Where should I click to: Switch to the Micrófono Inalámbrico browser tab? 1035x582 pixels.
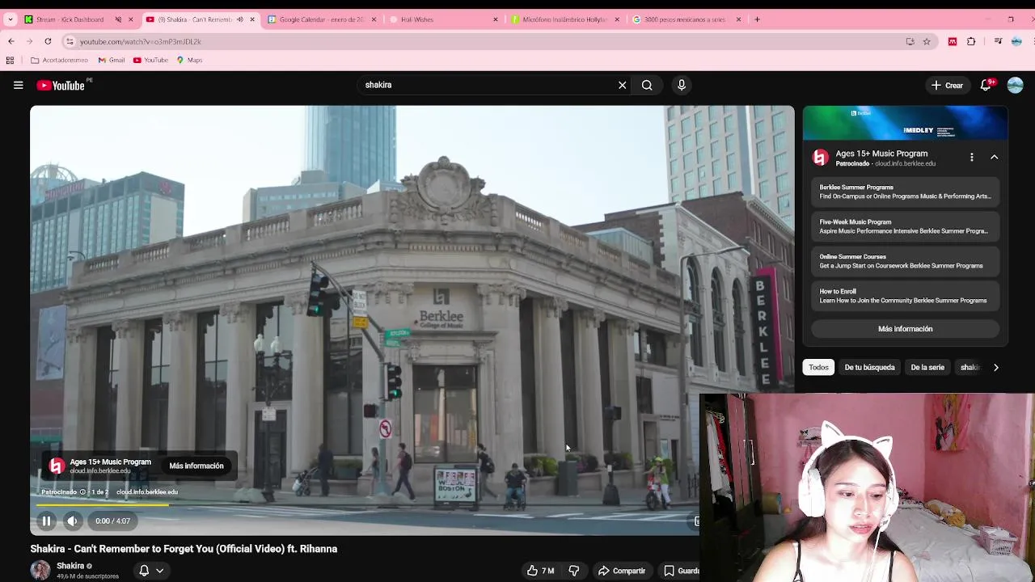pyautogui.click(x=564, y=19)
